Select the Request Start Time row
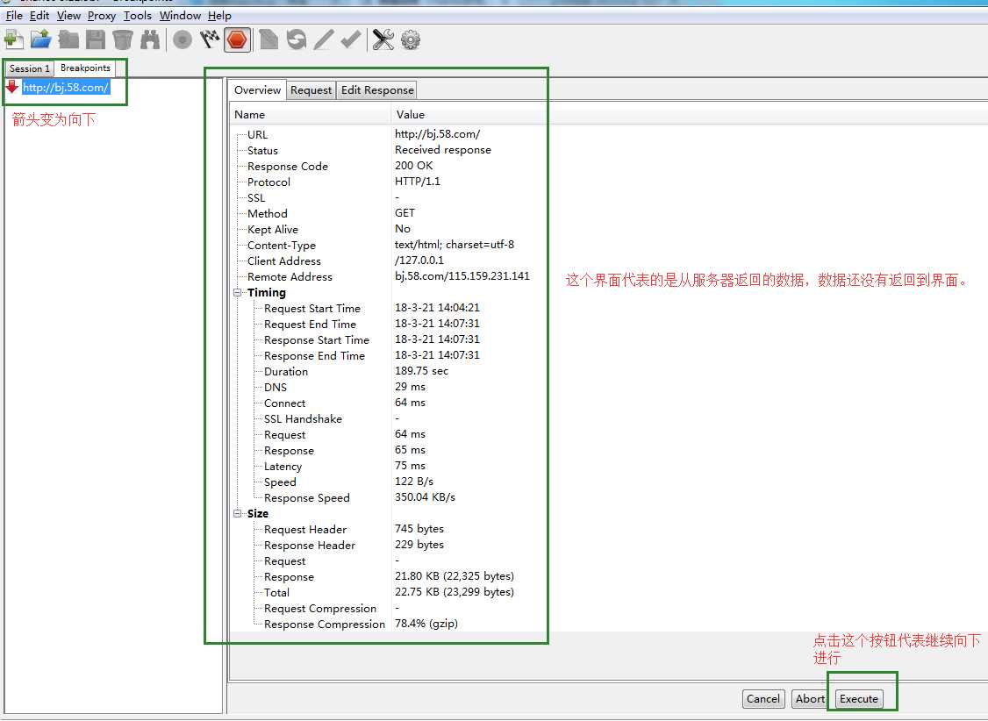The image size is (988, 721). (x=388, y=308)
